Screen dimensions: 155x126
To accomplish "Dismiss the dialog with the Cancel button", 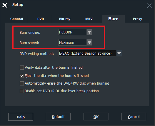I will pyautogui.click(x=134, y=117).
